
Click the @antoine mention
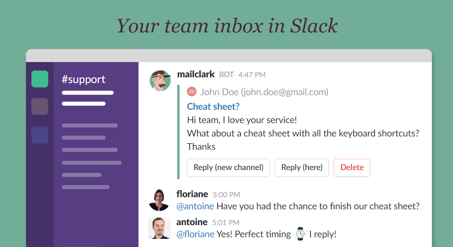pos(196,206)
